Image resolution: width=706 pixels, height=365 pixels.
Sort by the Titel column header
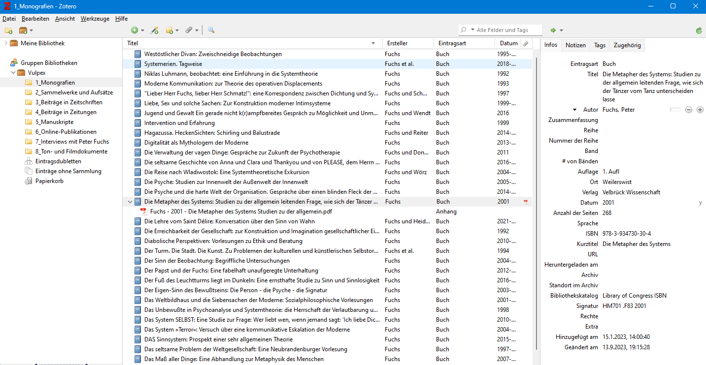pos(253,43)
